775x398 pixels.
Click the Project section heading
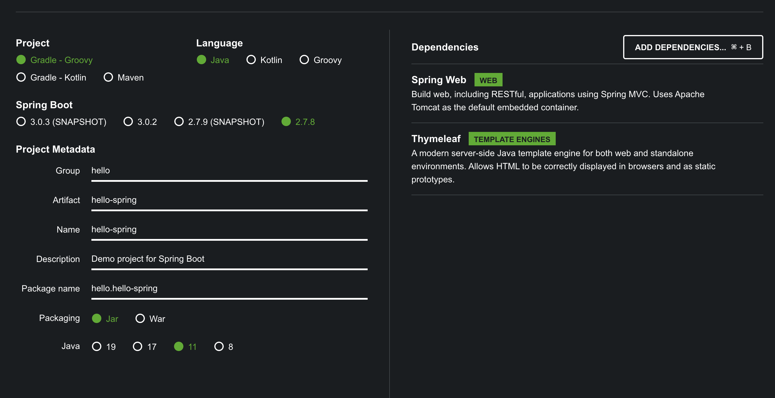[x=32, y=43]
